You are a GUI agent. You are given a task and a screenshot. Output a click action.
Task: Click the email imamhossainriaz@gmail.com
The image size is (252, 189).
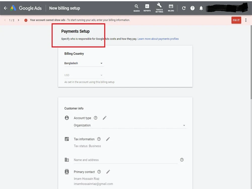pos(93,184)
